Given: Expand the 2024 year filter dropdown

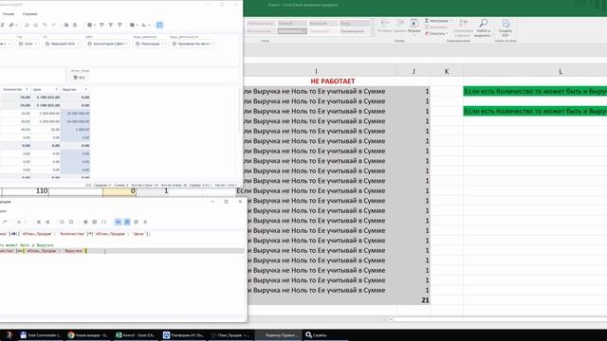Looking at the screenshot, I should coord(28,44).
